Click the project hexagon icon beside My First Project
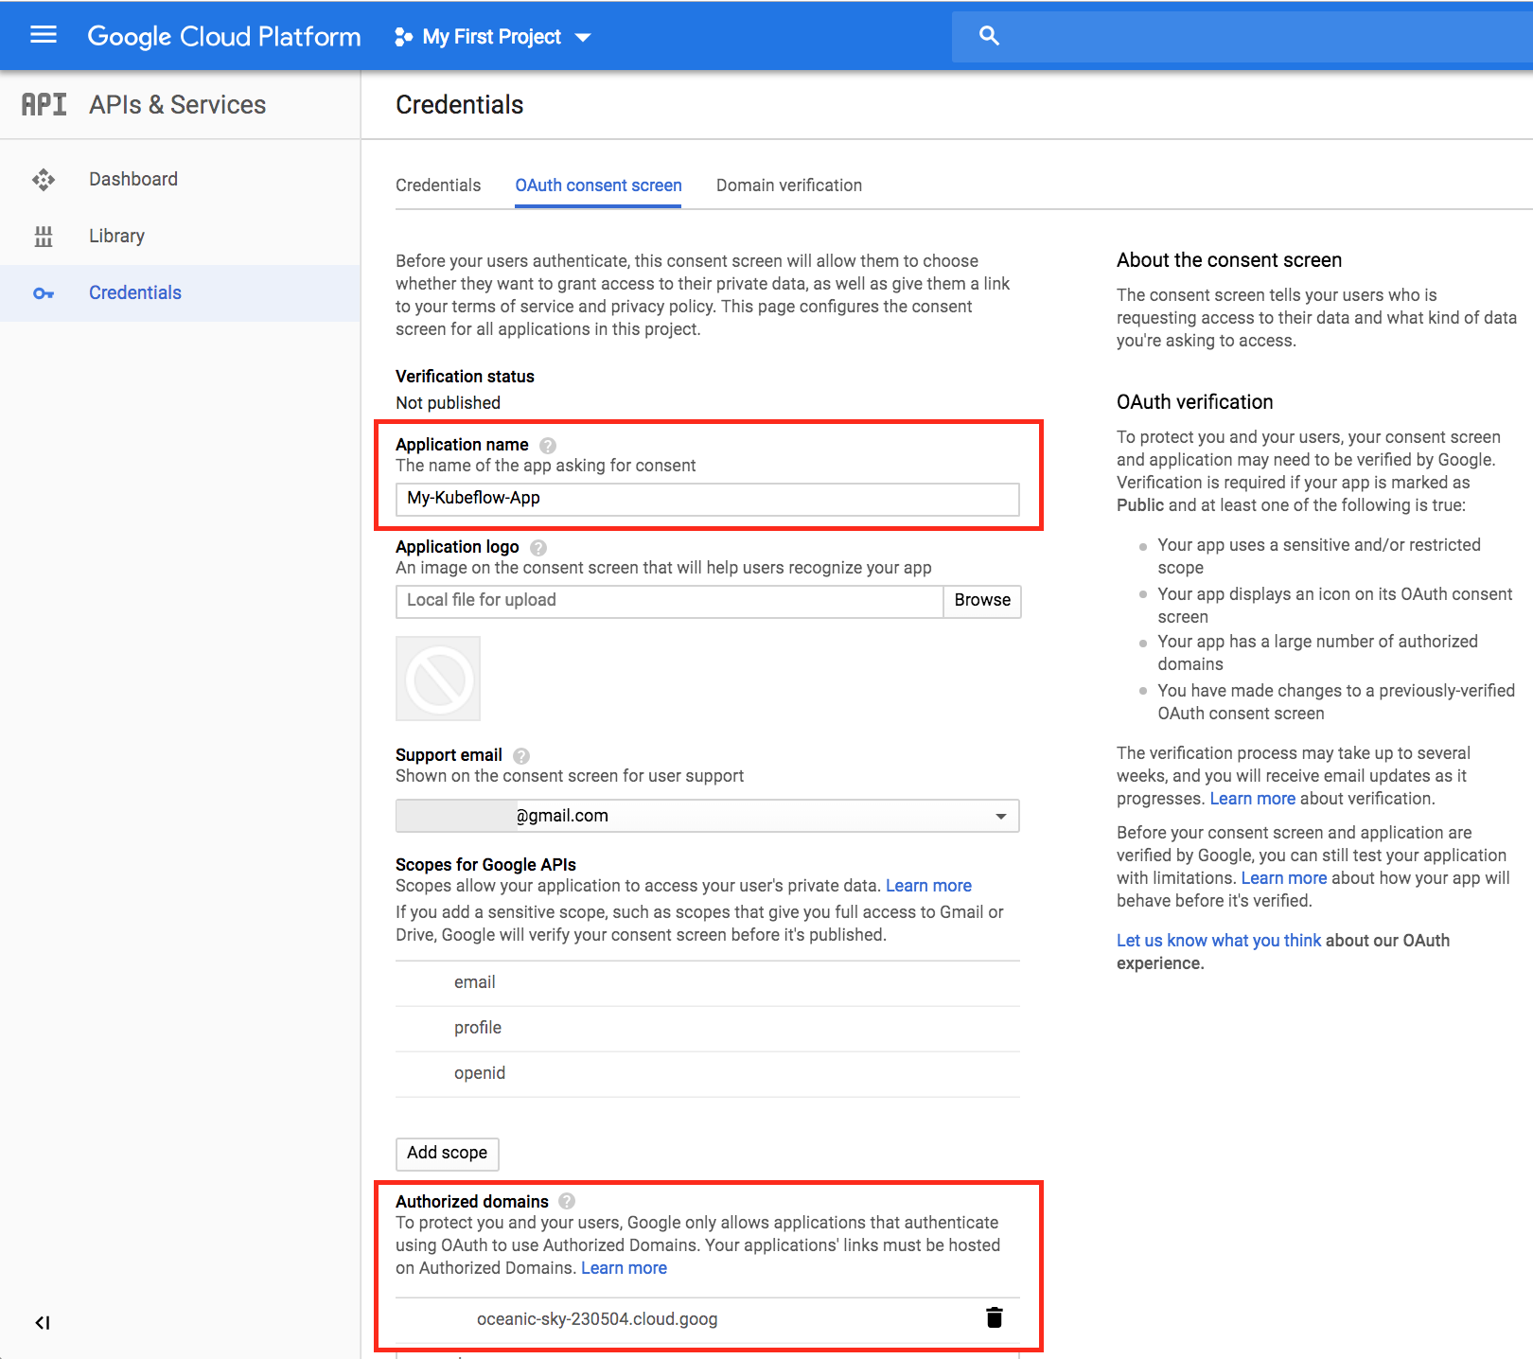This screenshot has width=1533, height=1359. coord(403,37)
